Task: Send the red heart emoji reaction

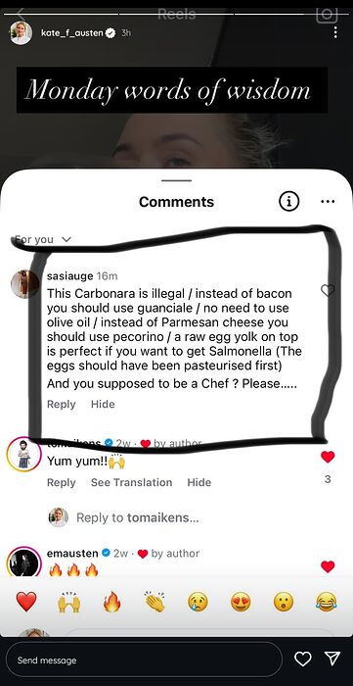Action: pyautogui.click(x=26, y=602)
